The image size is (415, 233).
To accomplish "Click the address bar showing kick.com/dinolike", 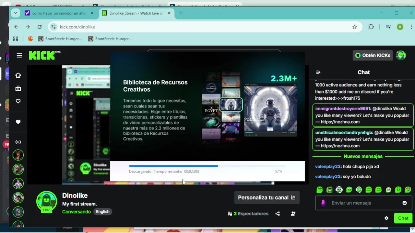I will [x=205, y=27].
